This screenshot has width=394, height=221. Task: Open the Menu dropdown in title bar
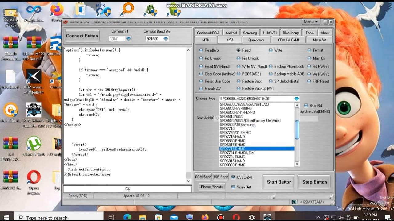[x=311, y=22]
